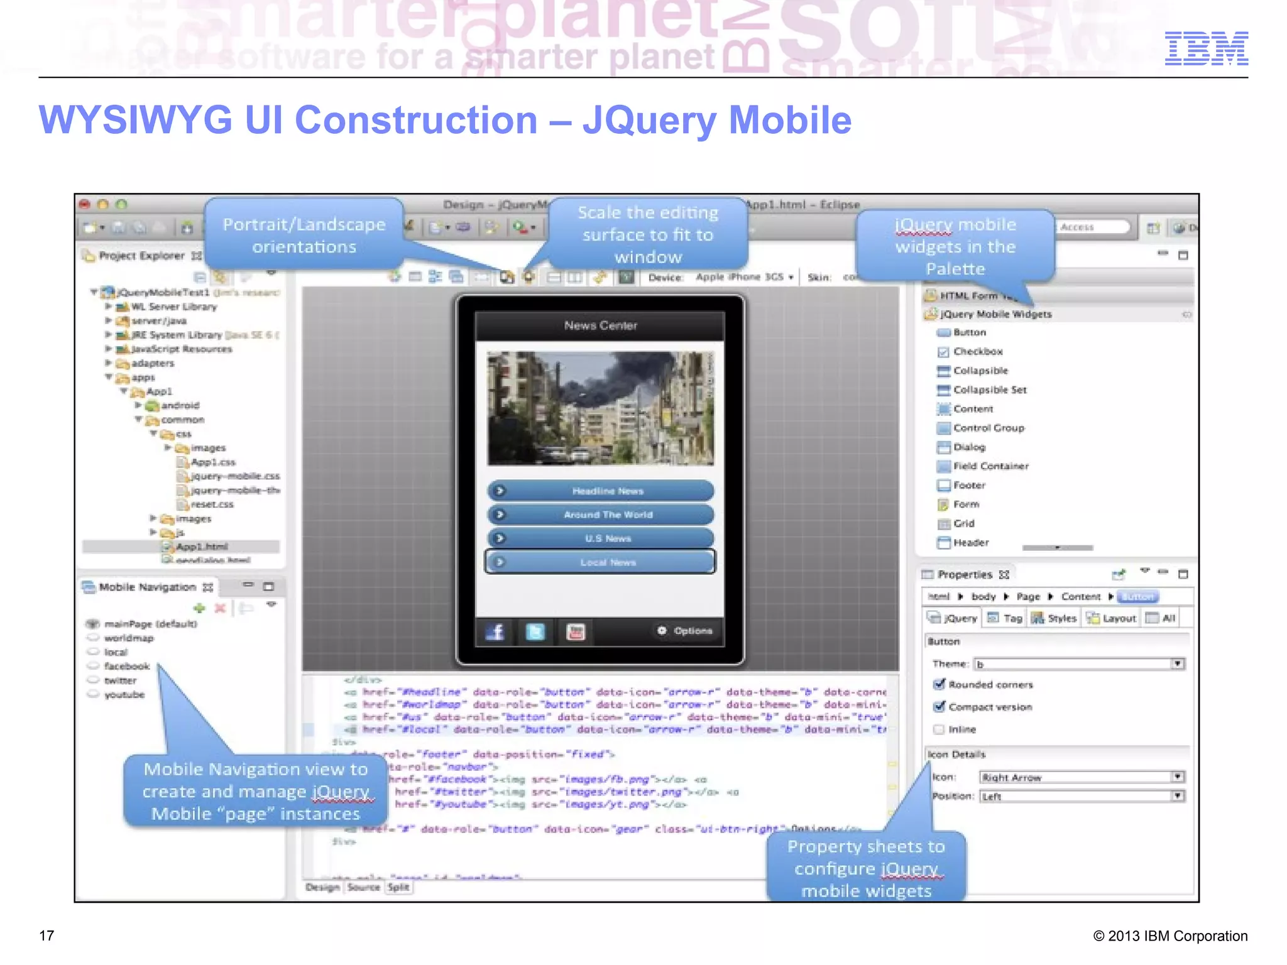Select the Footer widget in the palette
This screenshot has height=965, width=1287.
(x=961, y=485)
